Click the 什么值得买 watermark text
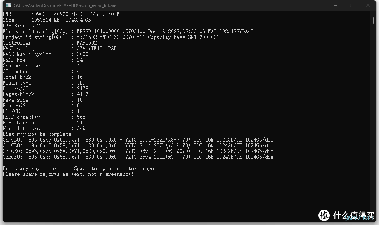The width and height of the screenshot is (379, 225). click(x=354, y=215)
